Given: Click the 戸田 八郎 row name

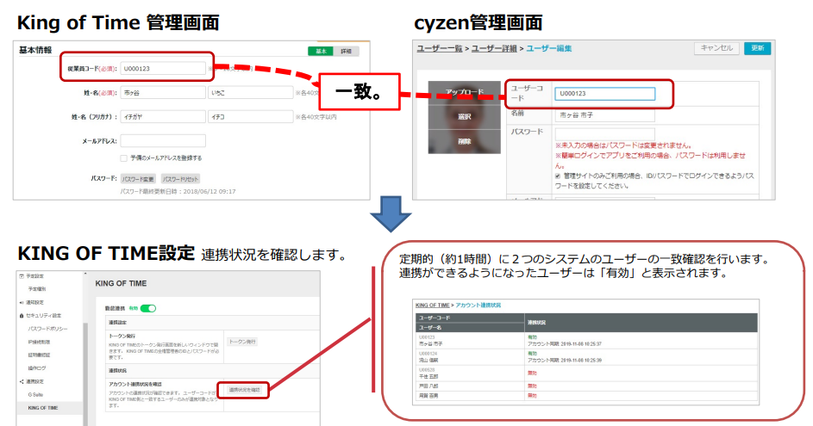Looking at the screenshot, I should pyautogui.click(x=428, y=386).
